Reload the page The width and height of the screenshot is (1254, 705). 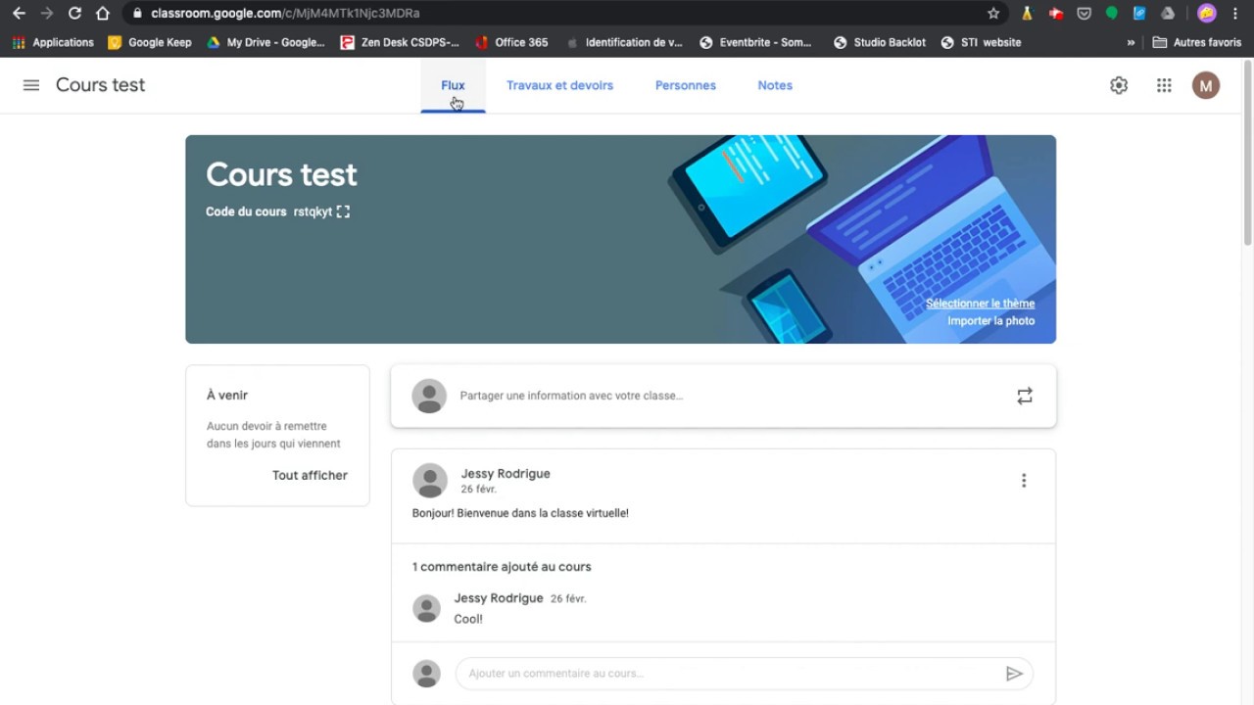point(74,14)
